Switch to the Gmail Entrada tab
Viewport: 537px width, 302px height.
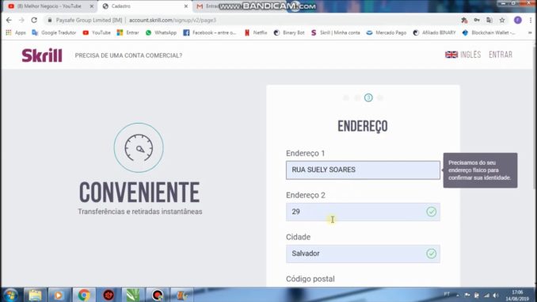pos(208,6)
